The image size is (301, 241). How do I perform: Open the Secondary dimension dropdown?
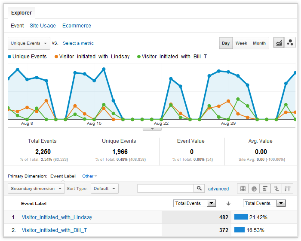(x=36, y=188)
